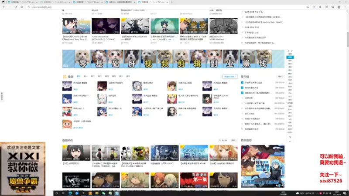Click the 番剧 section TV icon

coord(65,77)
